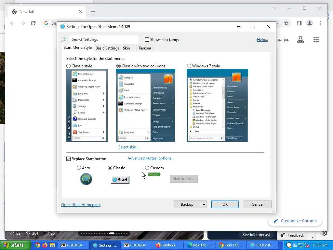Visit the Open-Shell Homepage link
This screenshot has width=333, height=250.
[x=81, y=205]
